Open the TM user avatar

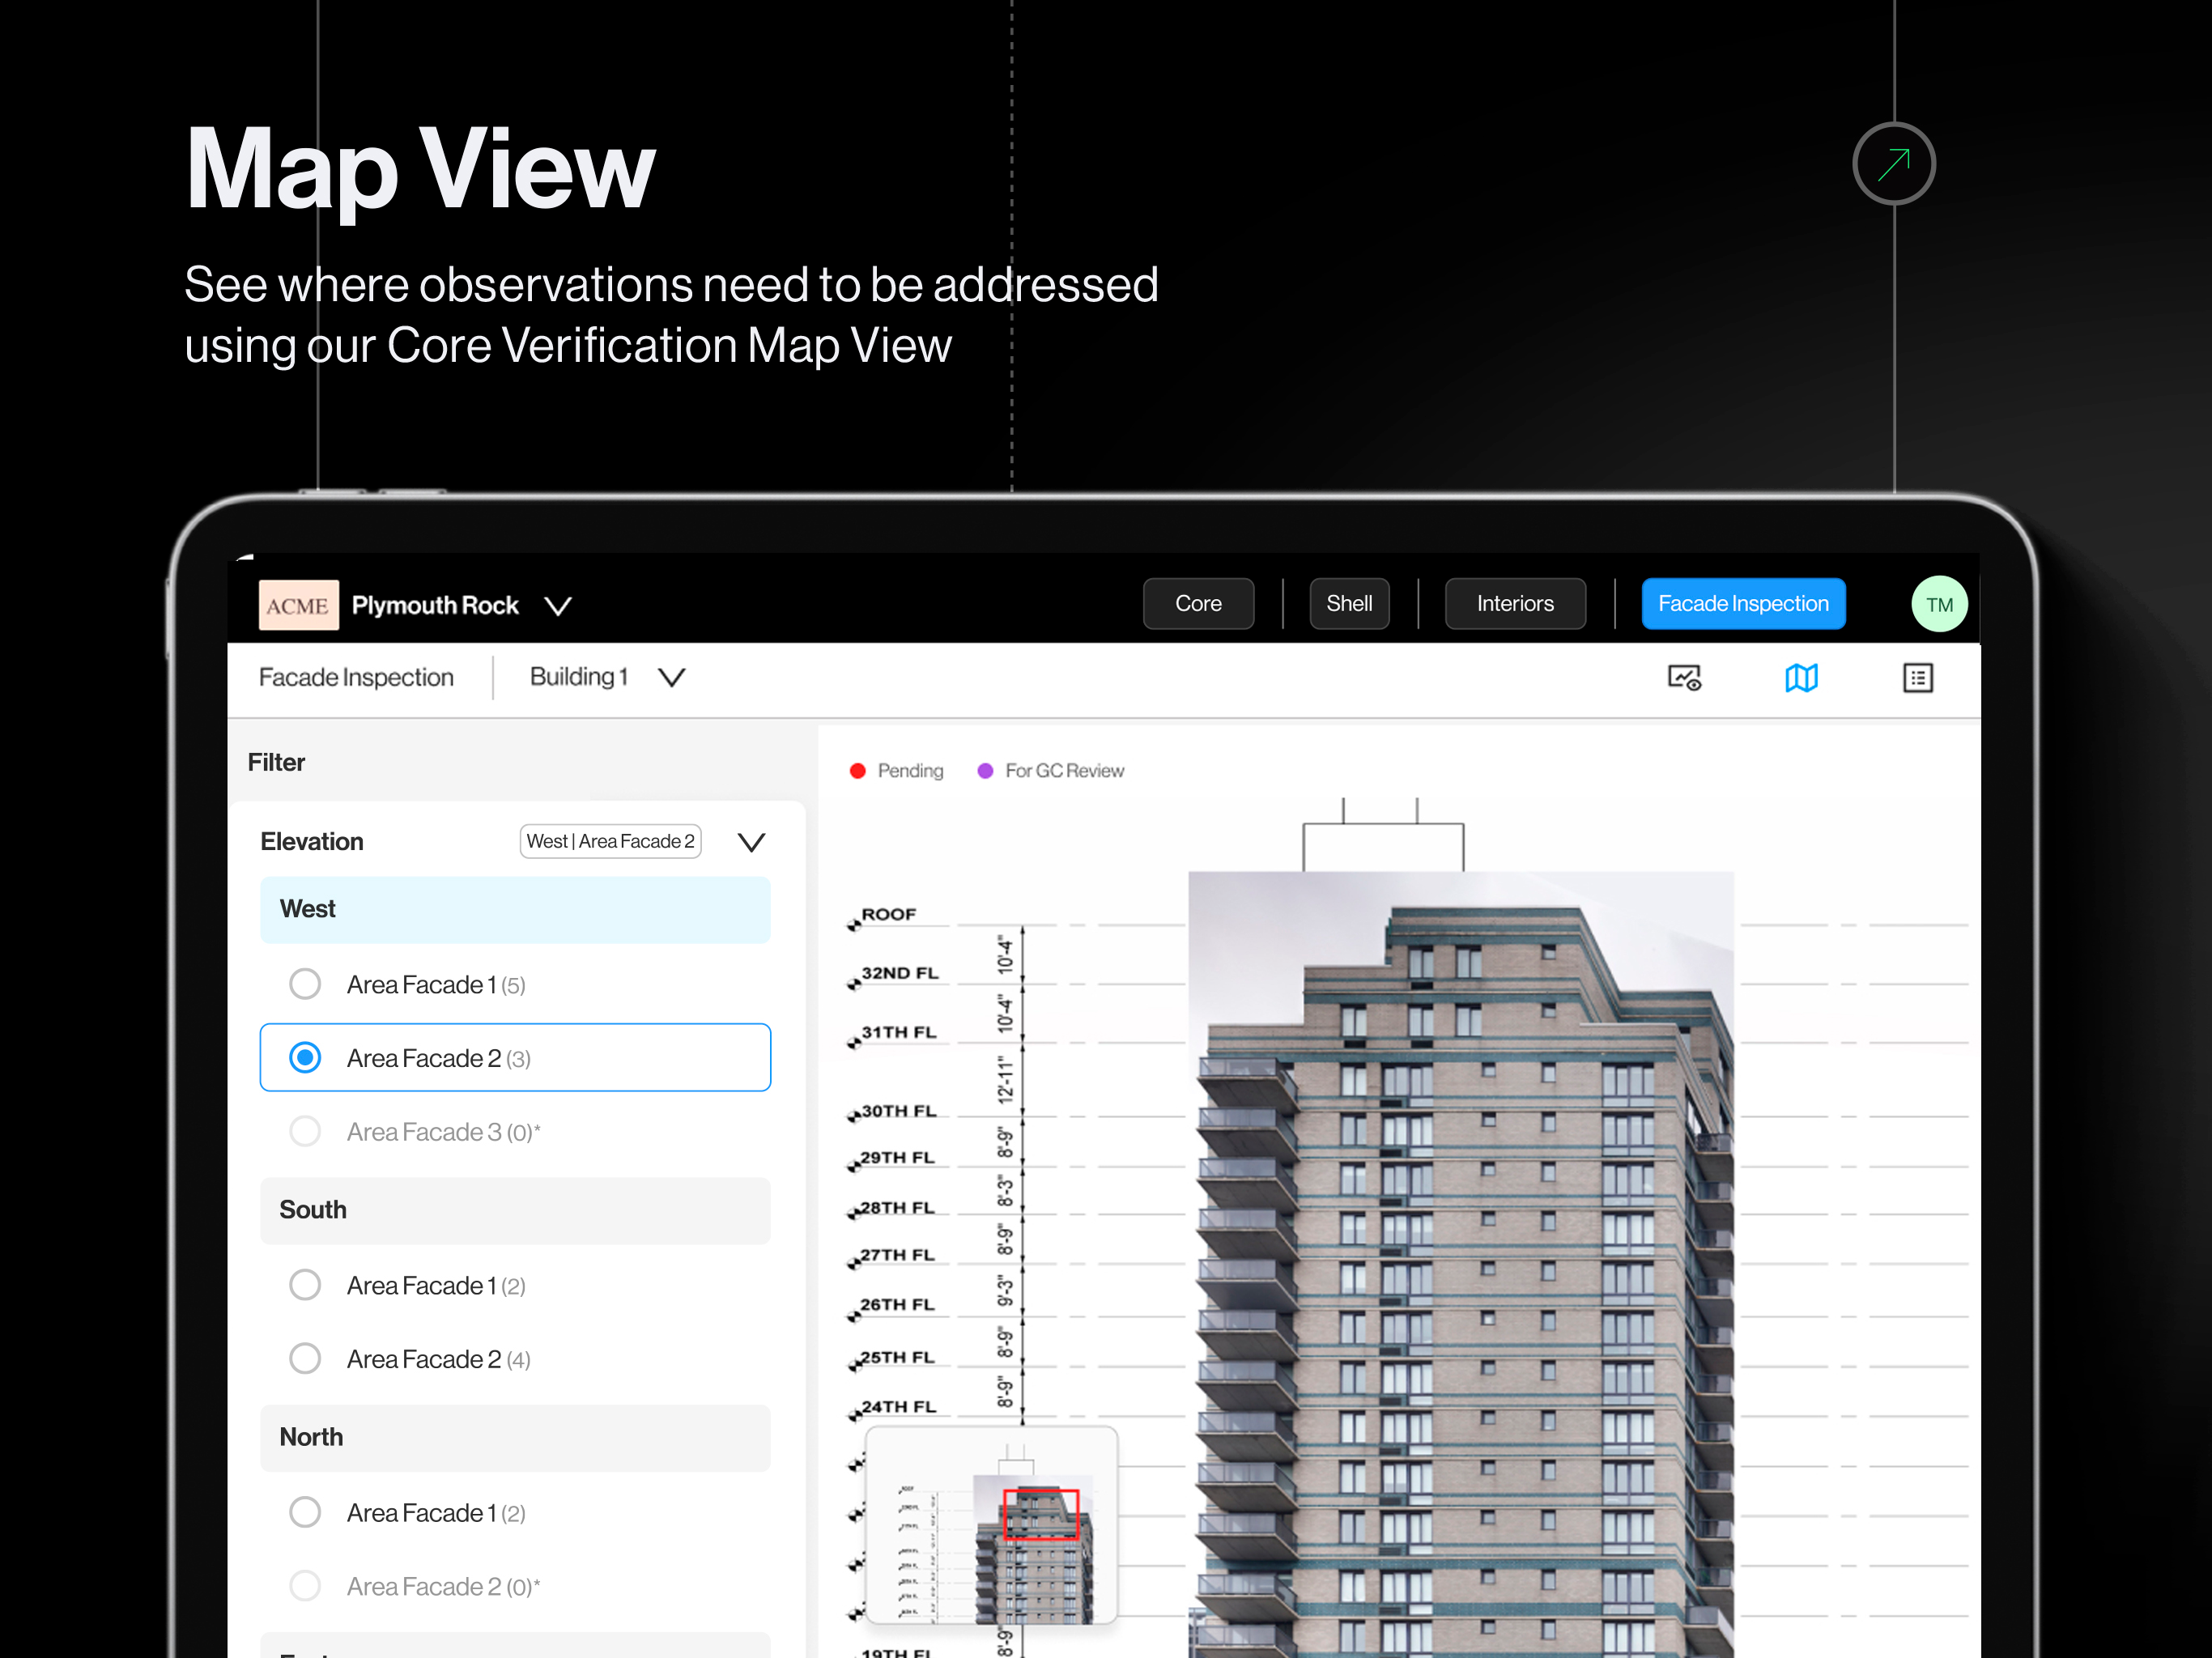tap(1939, 604)
